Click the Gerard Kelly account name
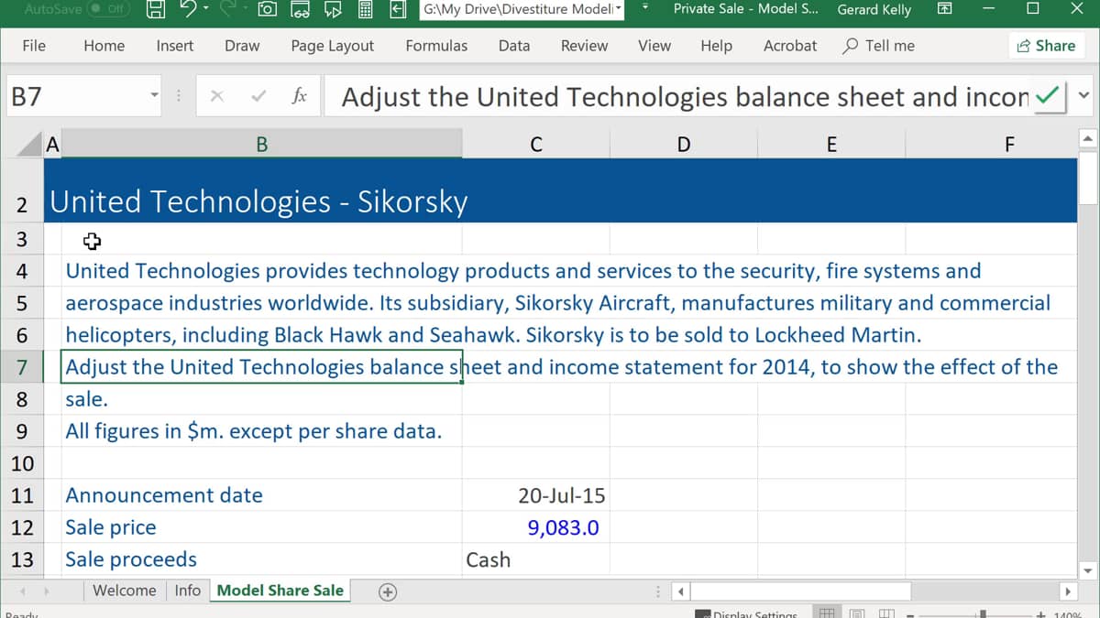 [874, 9]
